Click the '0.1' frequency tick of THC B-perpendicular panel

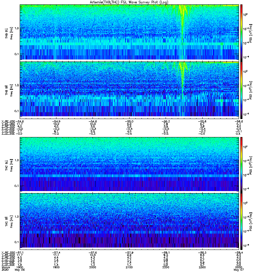[17, 186]
